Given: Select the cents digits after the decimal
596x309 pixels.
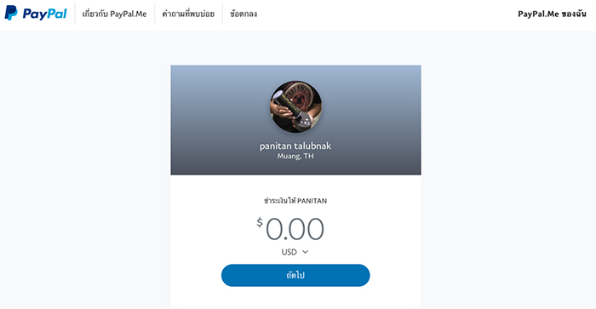Looking at the screenshot, I should pyautogui.click(x=306, y=229).
